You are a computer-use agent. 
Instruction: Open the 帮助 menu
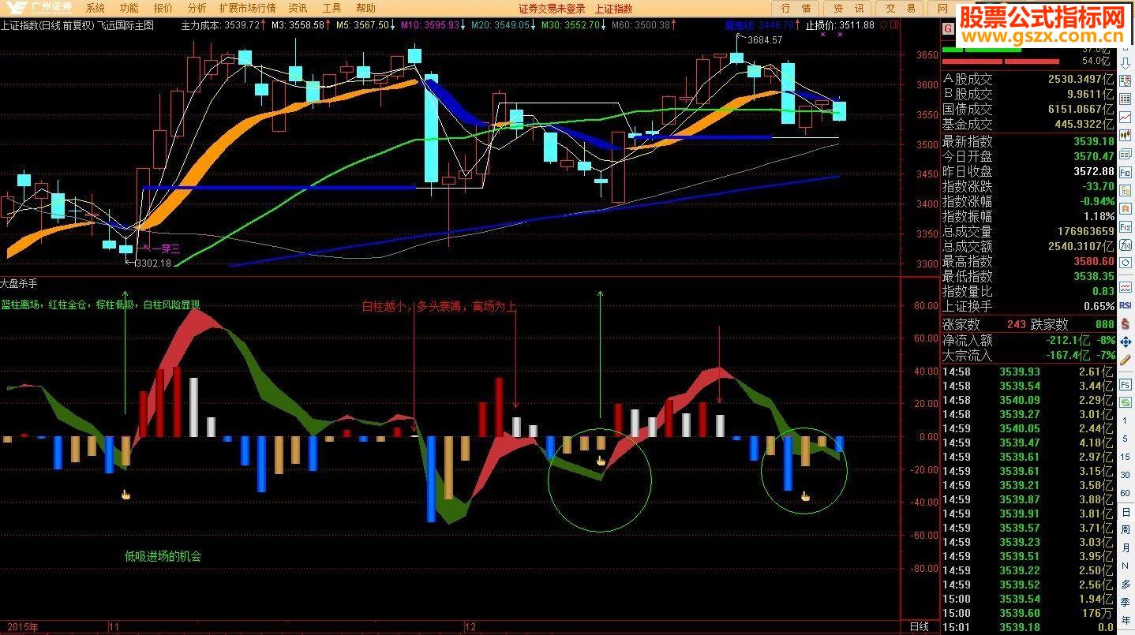click(x=366, y=8)
